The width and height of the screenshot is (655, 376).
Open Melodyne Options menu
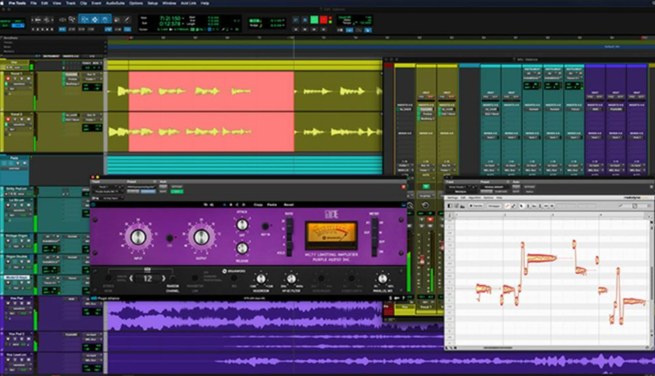point(488,198)
